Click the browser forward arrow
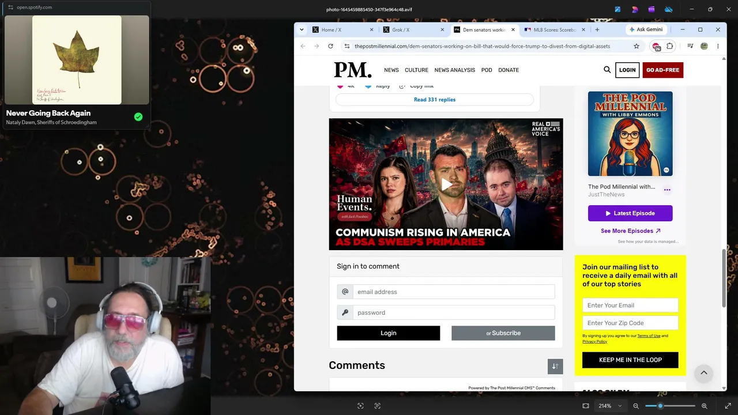Image resolution: width=738 pixels, height=415 pixels. pyautogui.click(x=317, y=46)
